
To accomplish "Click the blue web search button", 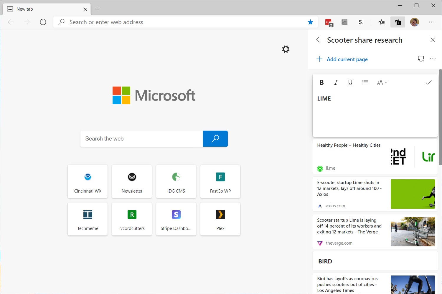I will click(215, 139).
